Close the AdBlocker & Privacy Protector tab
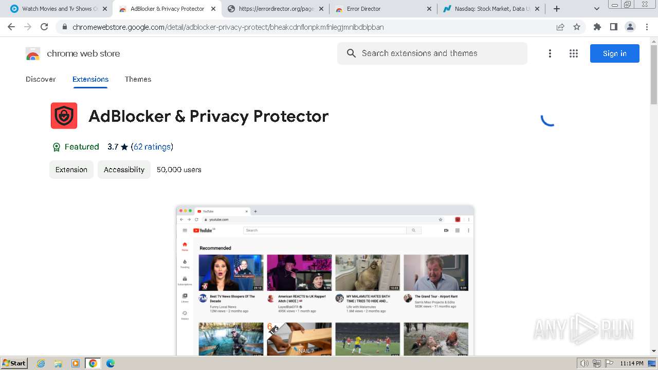This screenshot has height=370, width=658. click(x=213, y=9)
